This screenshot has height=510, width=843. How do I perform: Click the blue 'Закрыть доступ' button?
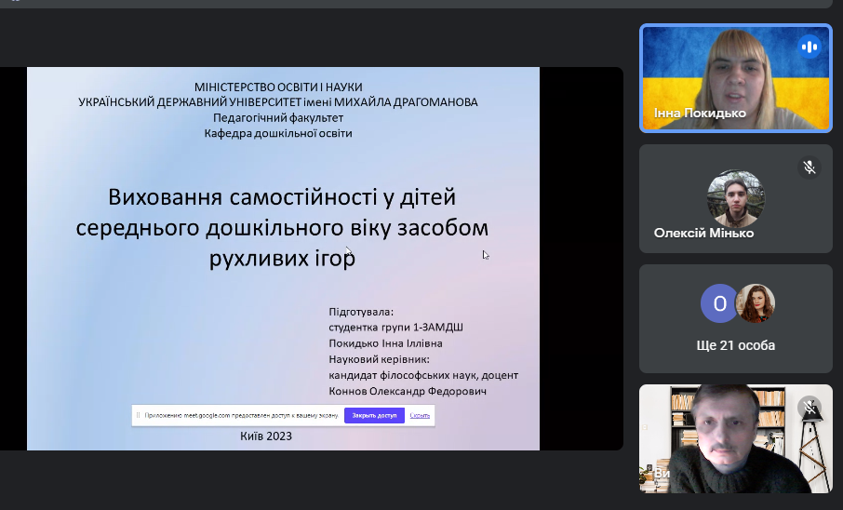point(374,415)
